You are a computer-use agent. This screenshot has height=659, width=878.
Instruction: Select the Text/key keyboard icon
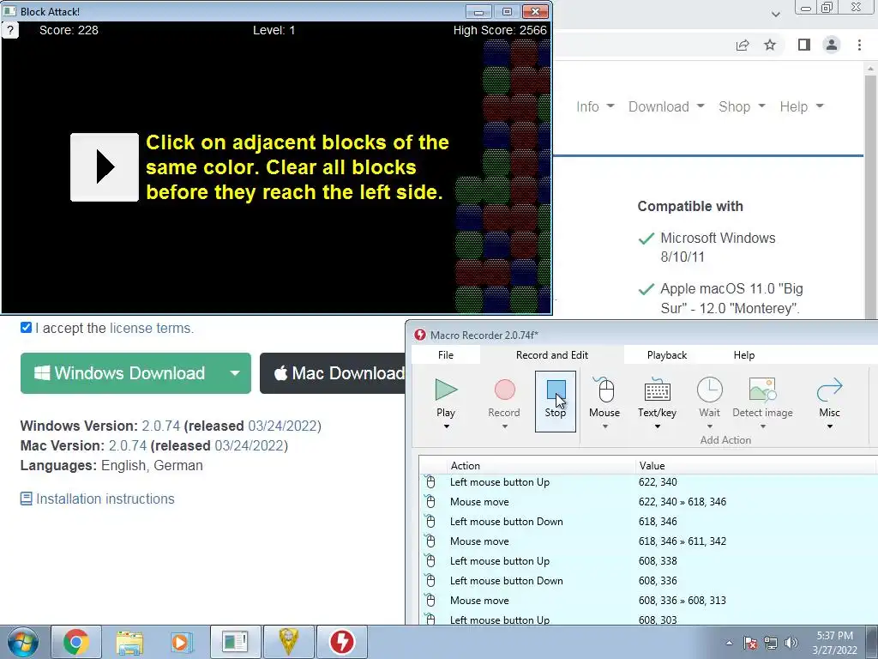[658, 390]
